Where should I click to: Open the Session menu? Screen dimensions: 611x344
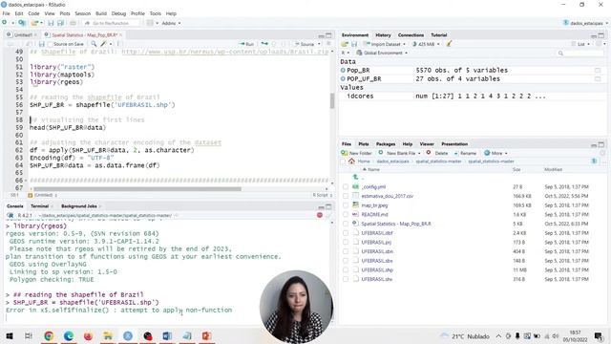coord(83,13)
